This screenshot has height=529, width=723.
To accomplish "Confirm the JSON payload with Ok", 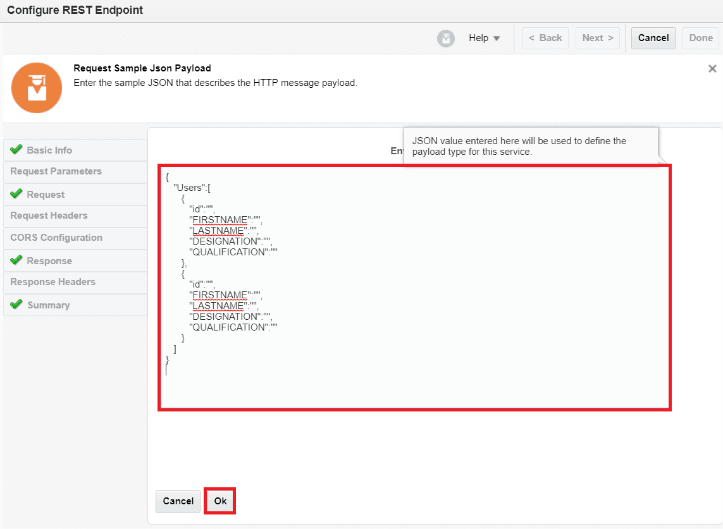I will click(x=219, y=501).
